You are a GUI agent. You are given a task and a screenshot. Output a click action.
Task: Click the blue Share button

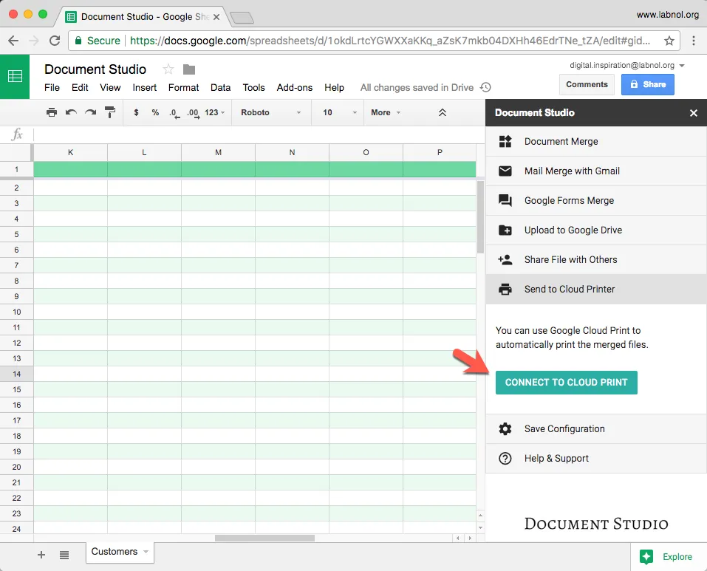(647, 84)
